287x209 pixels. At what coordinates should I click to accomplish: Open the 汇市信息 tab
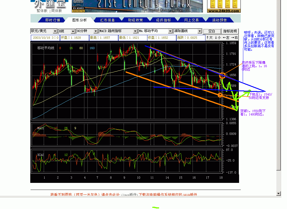click(x=107, y=20)
